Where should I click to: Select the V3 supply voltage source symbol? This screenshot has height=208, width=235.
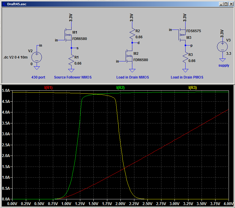(x=222, y=46)
